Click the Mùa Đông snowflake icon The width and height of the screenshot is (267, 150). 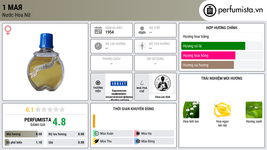138,141
